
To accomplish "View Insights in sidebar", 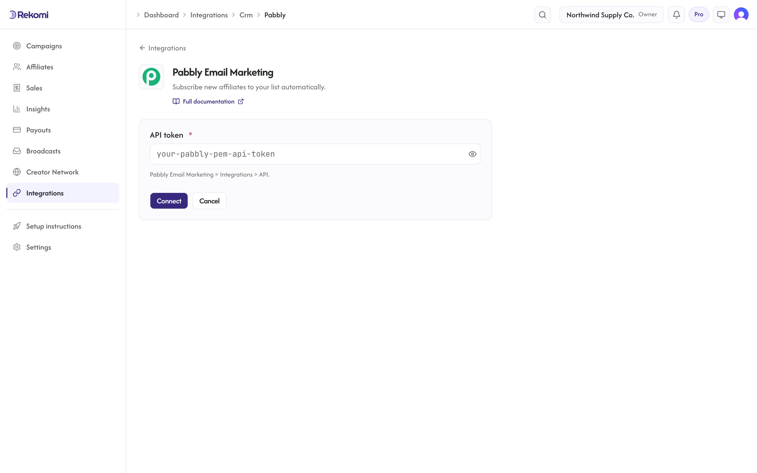I will pos(63,109).
